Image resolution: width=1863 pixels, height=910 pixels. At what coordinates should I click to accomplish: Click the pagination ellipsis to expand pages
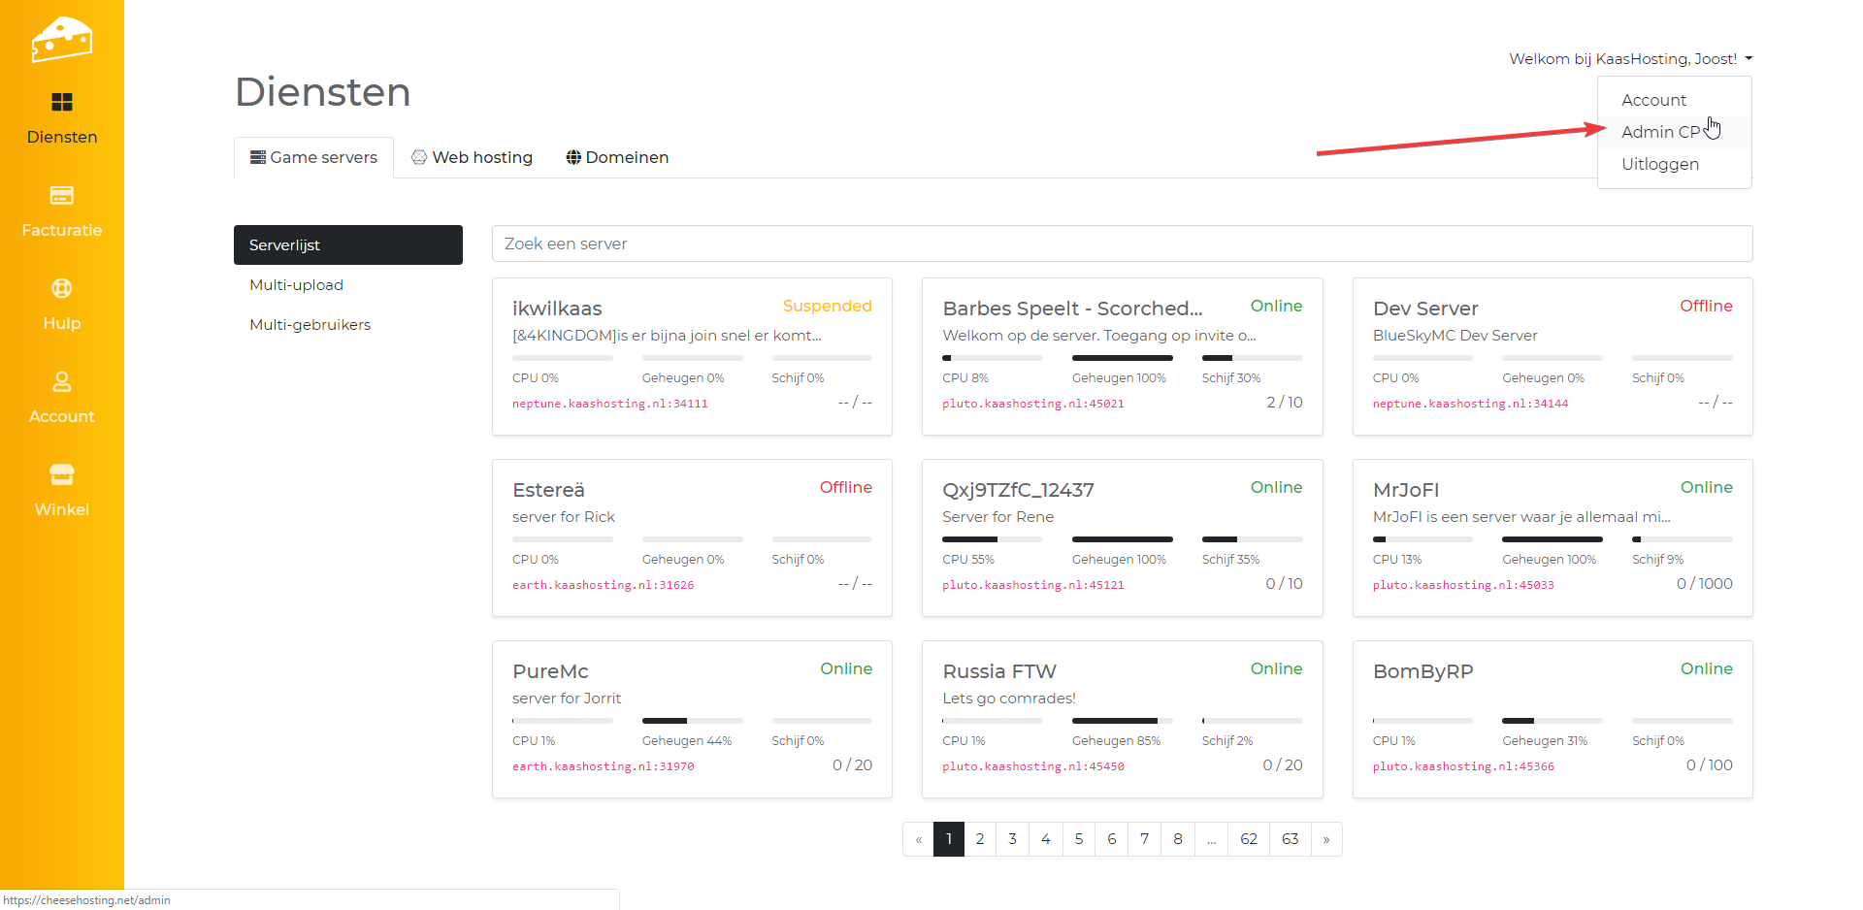click(x=1211, y=839)
